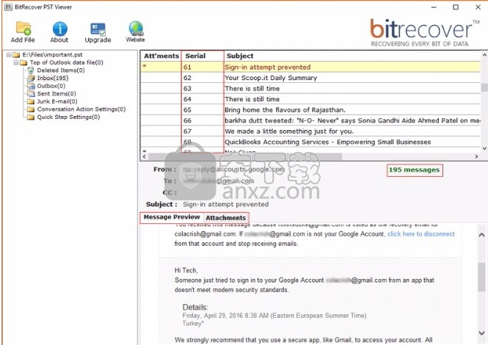Select 'barkha dutt tweeted' message row
Screen dimensions: 488x345
pyautogui.click(x=310, y=120)
